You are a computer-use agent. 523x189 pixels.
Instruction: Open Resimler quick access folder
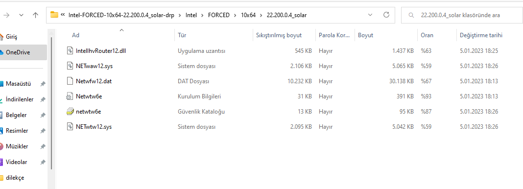17,131
